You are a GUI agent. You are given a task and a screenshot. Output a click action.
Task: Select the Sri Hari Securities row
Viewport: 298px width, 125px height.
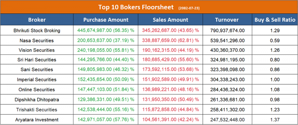coord(37,60)
